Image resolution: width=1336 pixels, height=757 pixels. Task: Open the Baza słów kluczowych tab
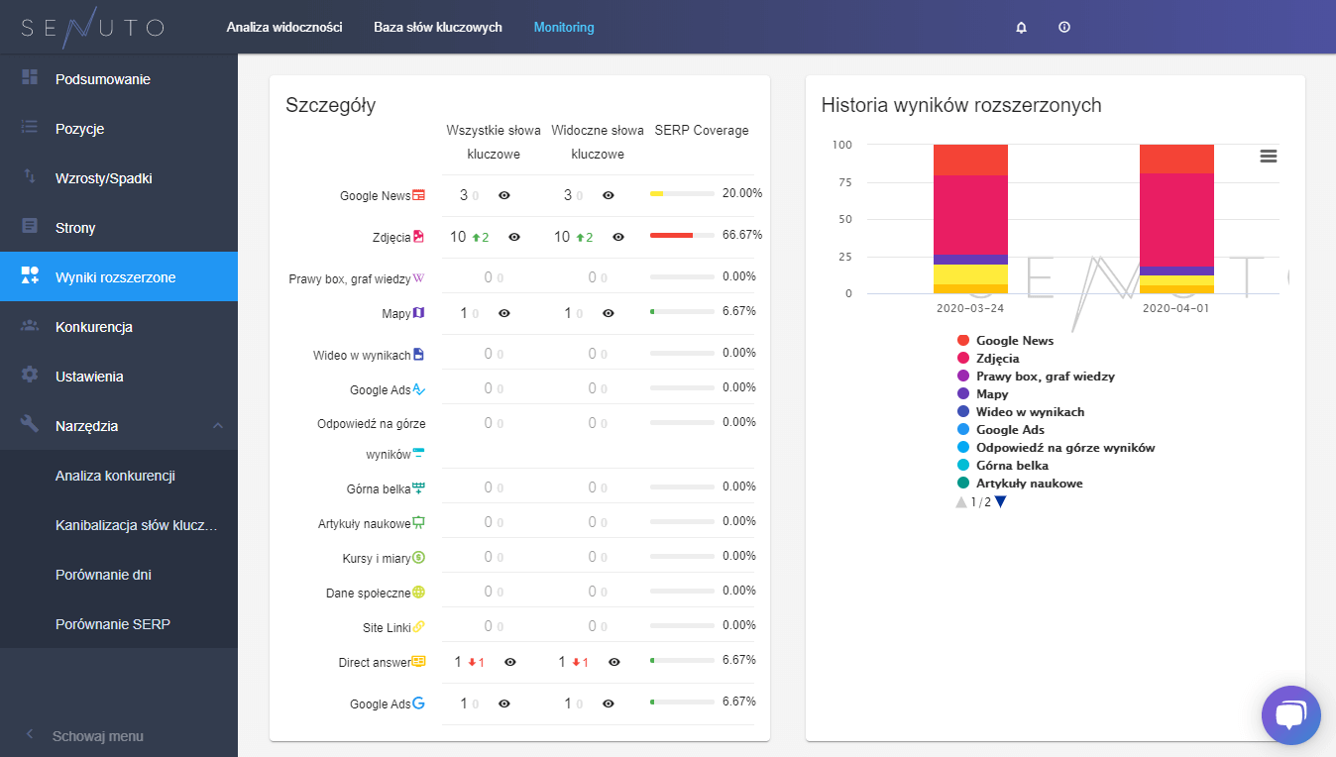click(x=437, y=28)
